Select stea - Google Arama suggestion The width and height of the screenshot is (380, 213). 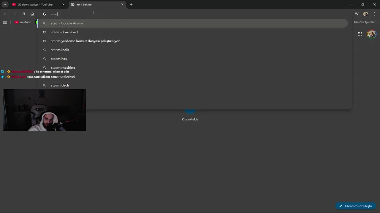pos(193,23)
